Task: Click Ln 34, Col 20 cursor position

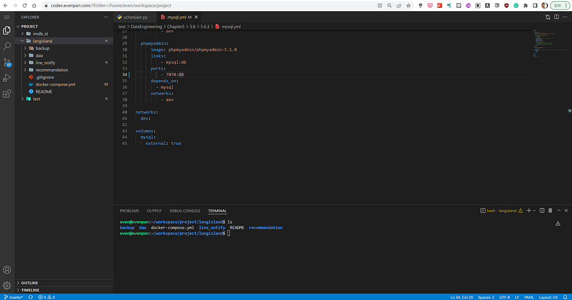Action: (461, 297)
